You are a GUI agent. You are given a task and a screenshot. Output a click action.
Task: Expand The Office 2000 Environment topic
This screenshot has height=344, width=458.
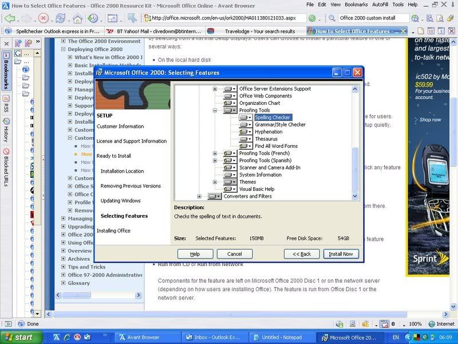click(63, 41)
